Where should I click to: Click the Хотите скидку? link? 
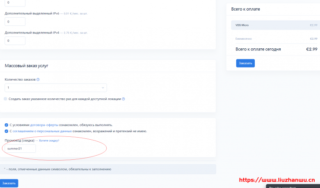click(x=49, y=140)
